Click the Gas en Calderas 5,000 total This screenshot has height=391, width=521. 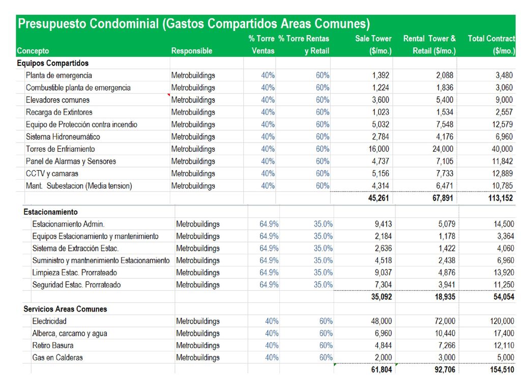click(x=505, y=358)
